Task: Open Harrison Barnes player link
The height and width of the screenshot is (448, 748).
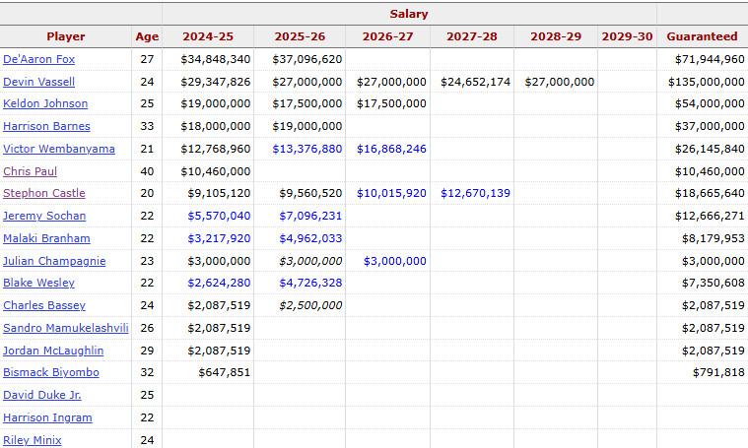Action: click(46, 126)
